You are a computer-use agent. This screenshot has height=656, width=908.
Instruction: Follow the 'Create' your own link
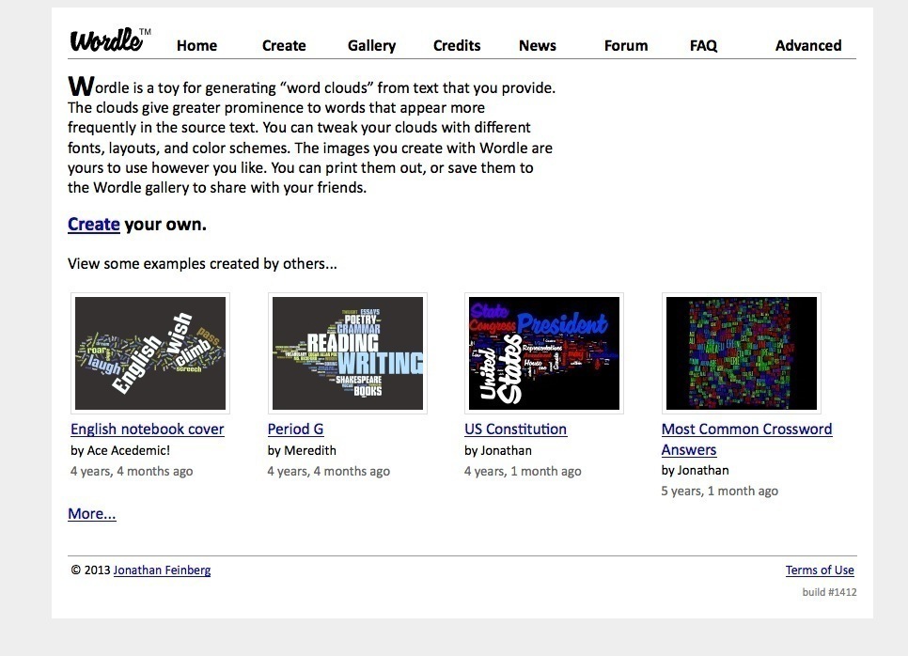pyautogui.click(x=94, y=224)
